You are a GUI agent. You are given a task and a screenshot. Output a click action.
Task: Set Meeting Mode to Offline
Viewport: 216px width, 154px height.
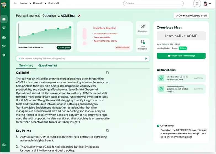coord(183,48)
